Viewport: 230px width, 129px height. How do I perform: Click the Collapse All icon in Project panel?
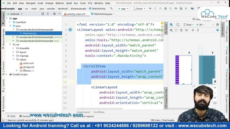click(x=48, y=14)
